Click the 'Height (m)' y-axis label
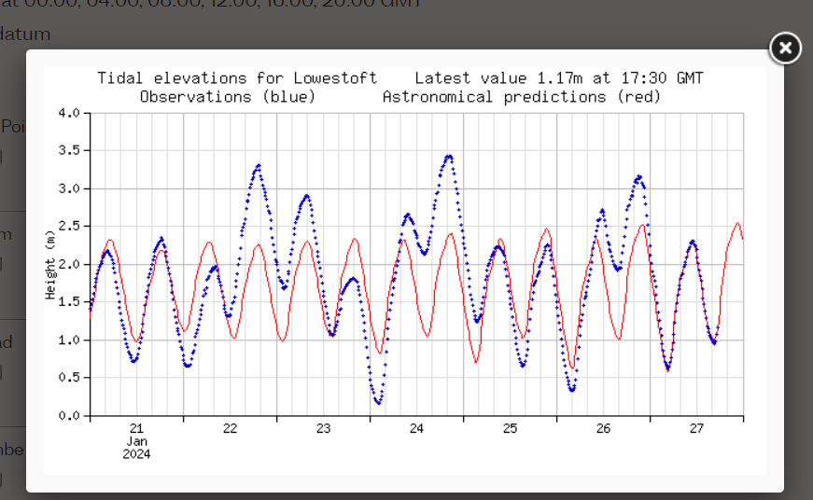Image resolution: width=813 pixels, height=500 pixels. coord(51,265)
